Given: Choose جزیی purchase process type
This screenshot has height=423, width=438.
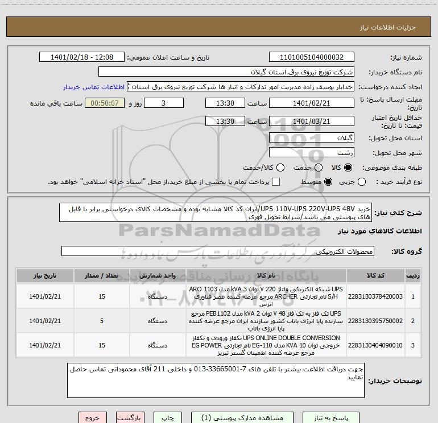Looking at the screenshot, I should 361,182.
